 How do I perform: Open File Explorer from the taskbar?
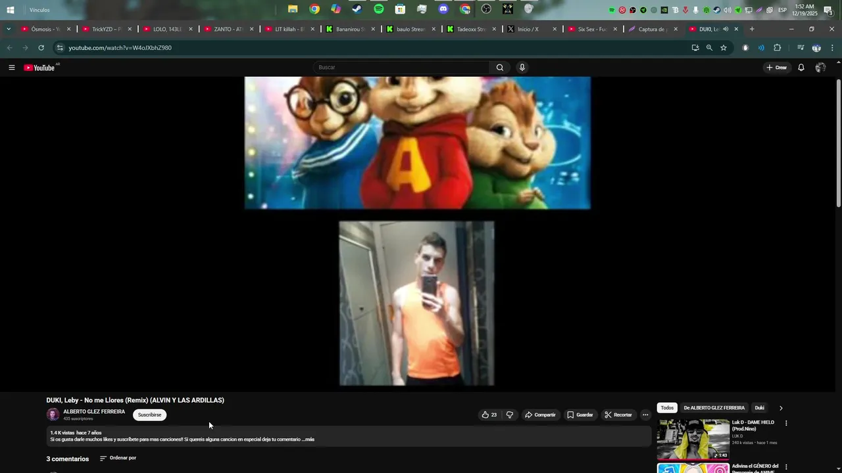click(293, 9)
